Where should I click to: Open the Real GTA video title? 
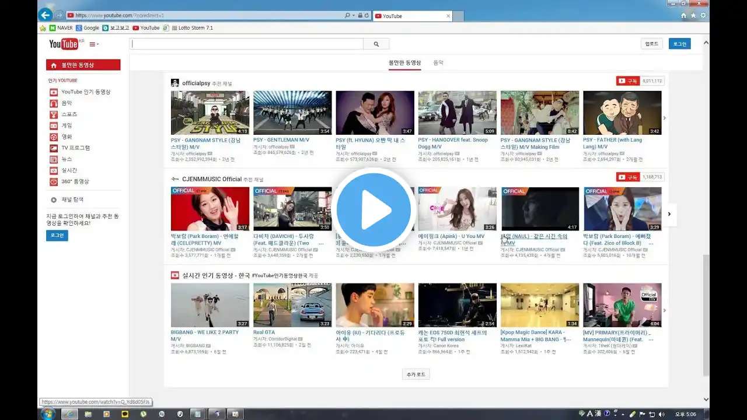[x=264, y=332]
